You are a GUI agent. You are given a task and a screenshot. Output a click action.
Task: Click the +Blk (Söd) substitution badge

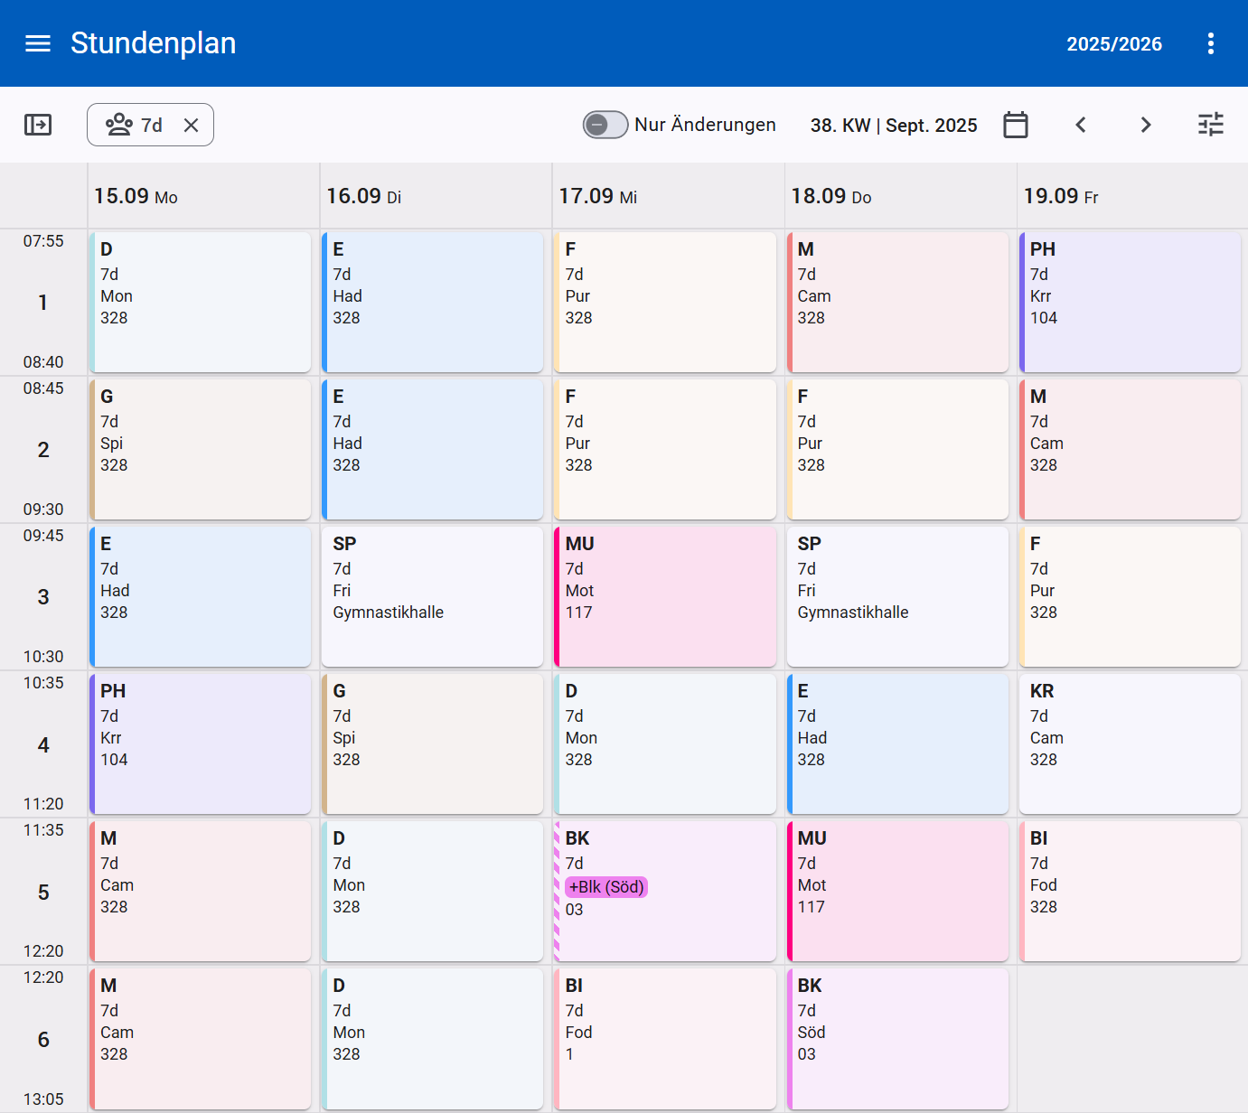click(x=605, y=887)
